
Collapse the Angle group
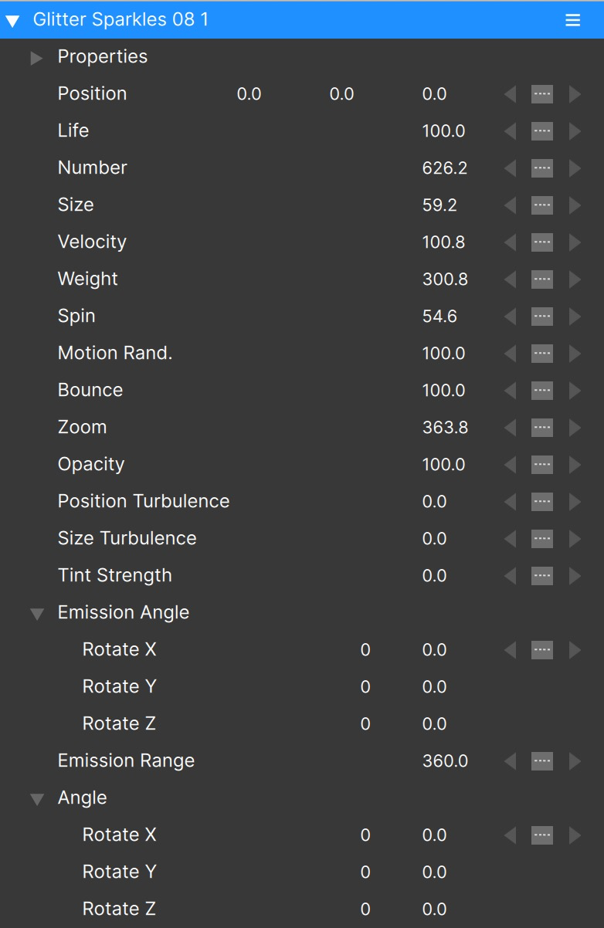point(36,799)
